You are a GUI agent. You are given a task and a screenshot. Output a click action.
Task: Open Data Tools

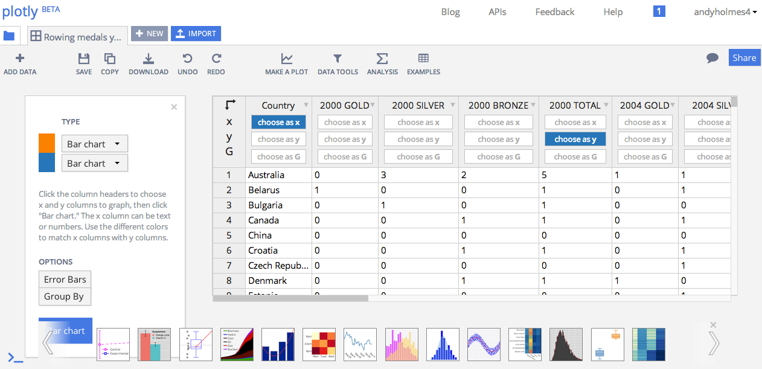coord(338,63)
